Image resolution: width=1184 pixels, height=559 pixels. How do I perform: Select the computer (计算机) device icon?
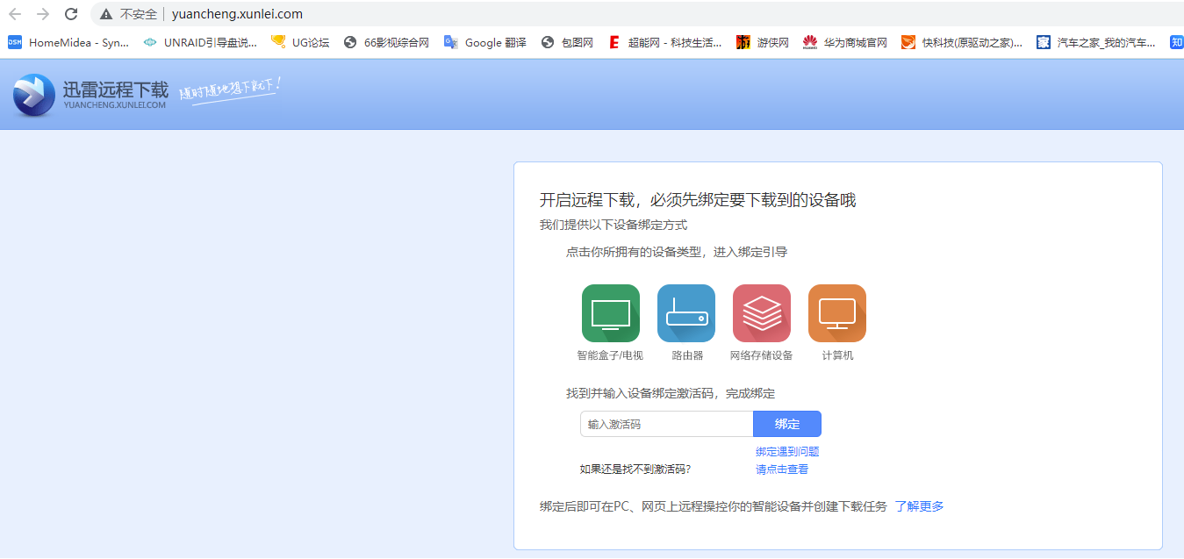(836, 313)
